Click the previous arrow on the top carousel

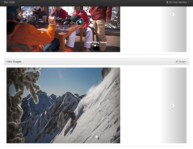pyautogui.click(x=20, y=15)
